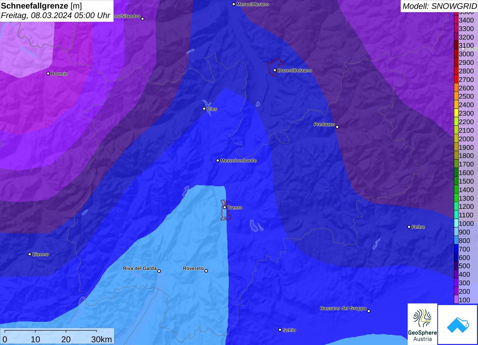This screenshot has height=345, width=478.
Task: Click the 10 mark on the scale bar
Action: pos(36,339)
